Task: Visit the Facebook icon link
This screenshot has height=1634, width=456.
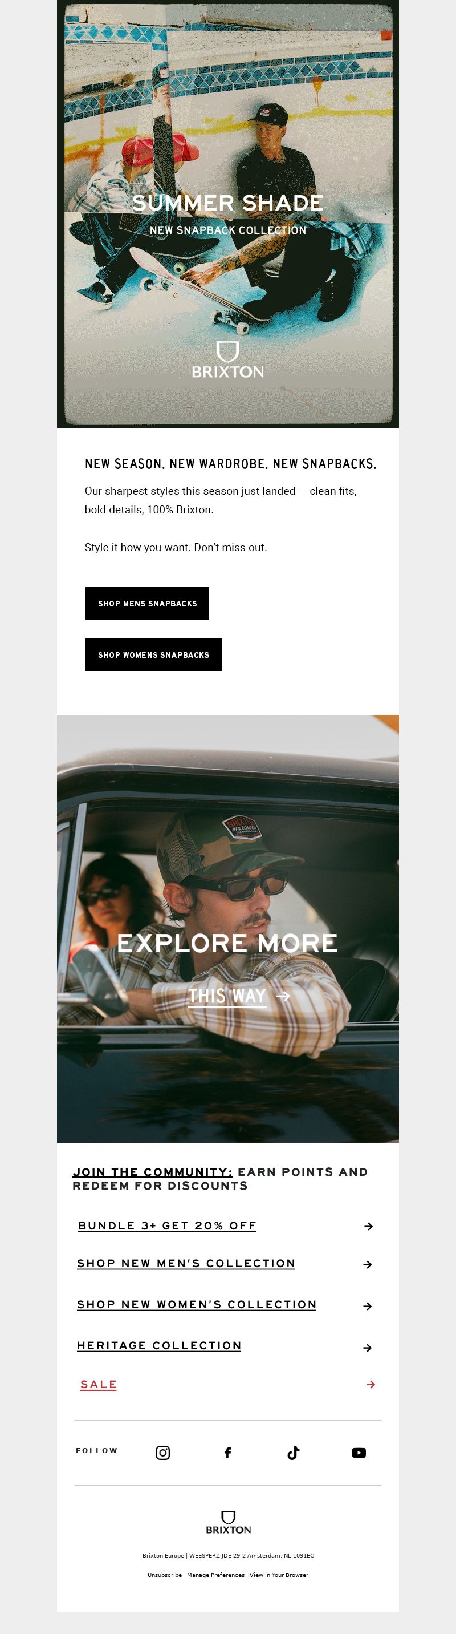Action: 228,1453
